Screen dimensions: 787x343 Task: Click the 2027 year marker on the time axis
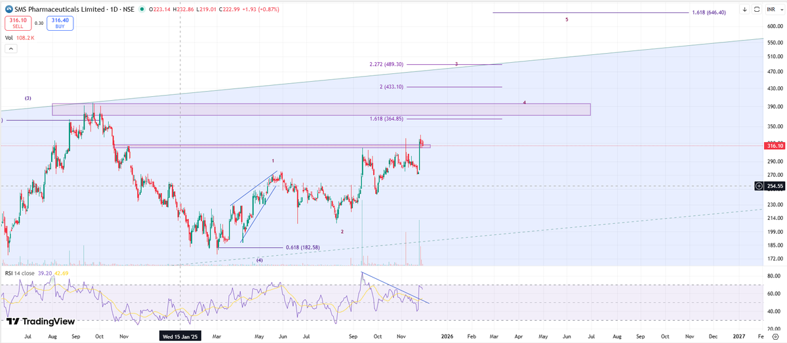click(x=738, y=335)
